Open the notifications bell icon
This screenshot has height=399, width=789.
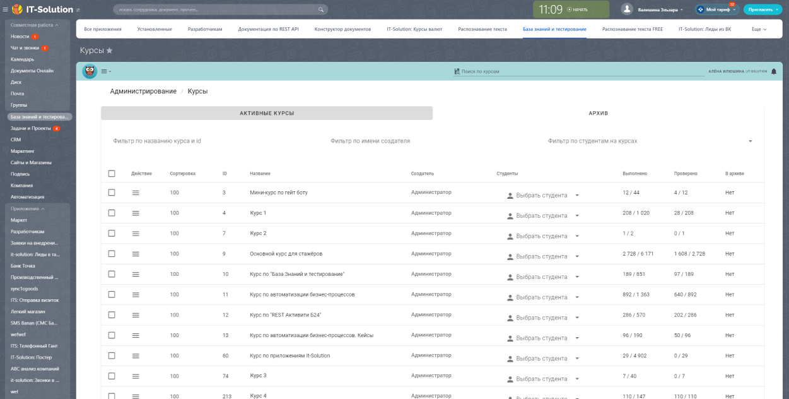point(774,71)
